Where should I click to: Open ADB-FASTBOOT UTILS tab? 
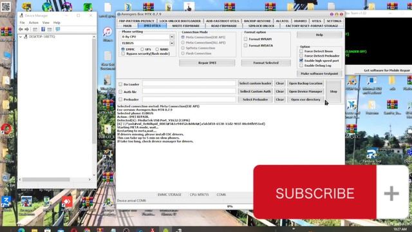point(222,21)
